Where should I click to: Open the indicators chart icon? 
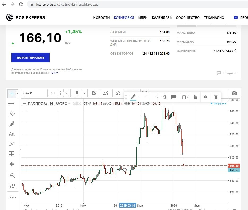coord(106,93)
